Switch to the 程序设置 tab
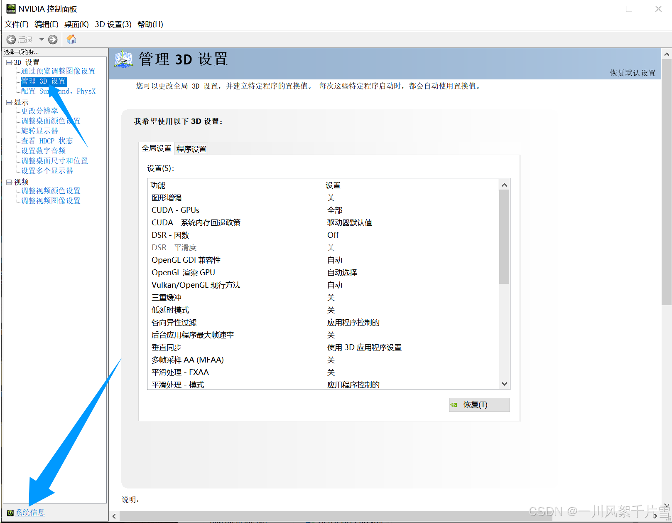The image size is (672, 523). (x=191, y=149)
